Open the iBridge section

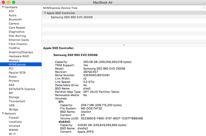pyautogui.click(x=13, y=109)
